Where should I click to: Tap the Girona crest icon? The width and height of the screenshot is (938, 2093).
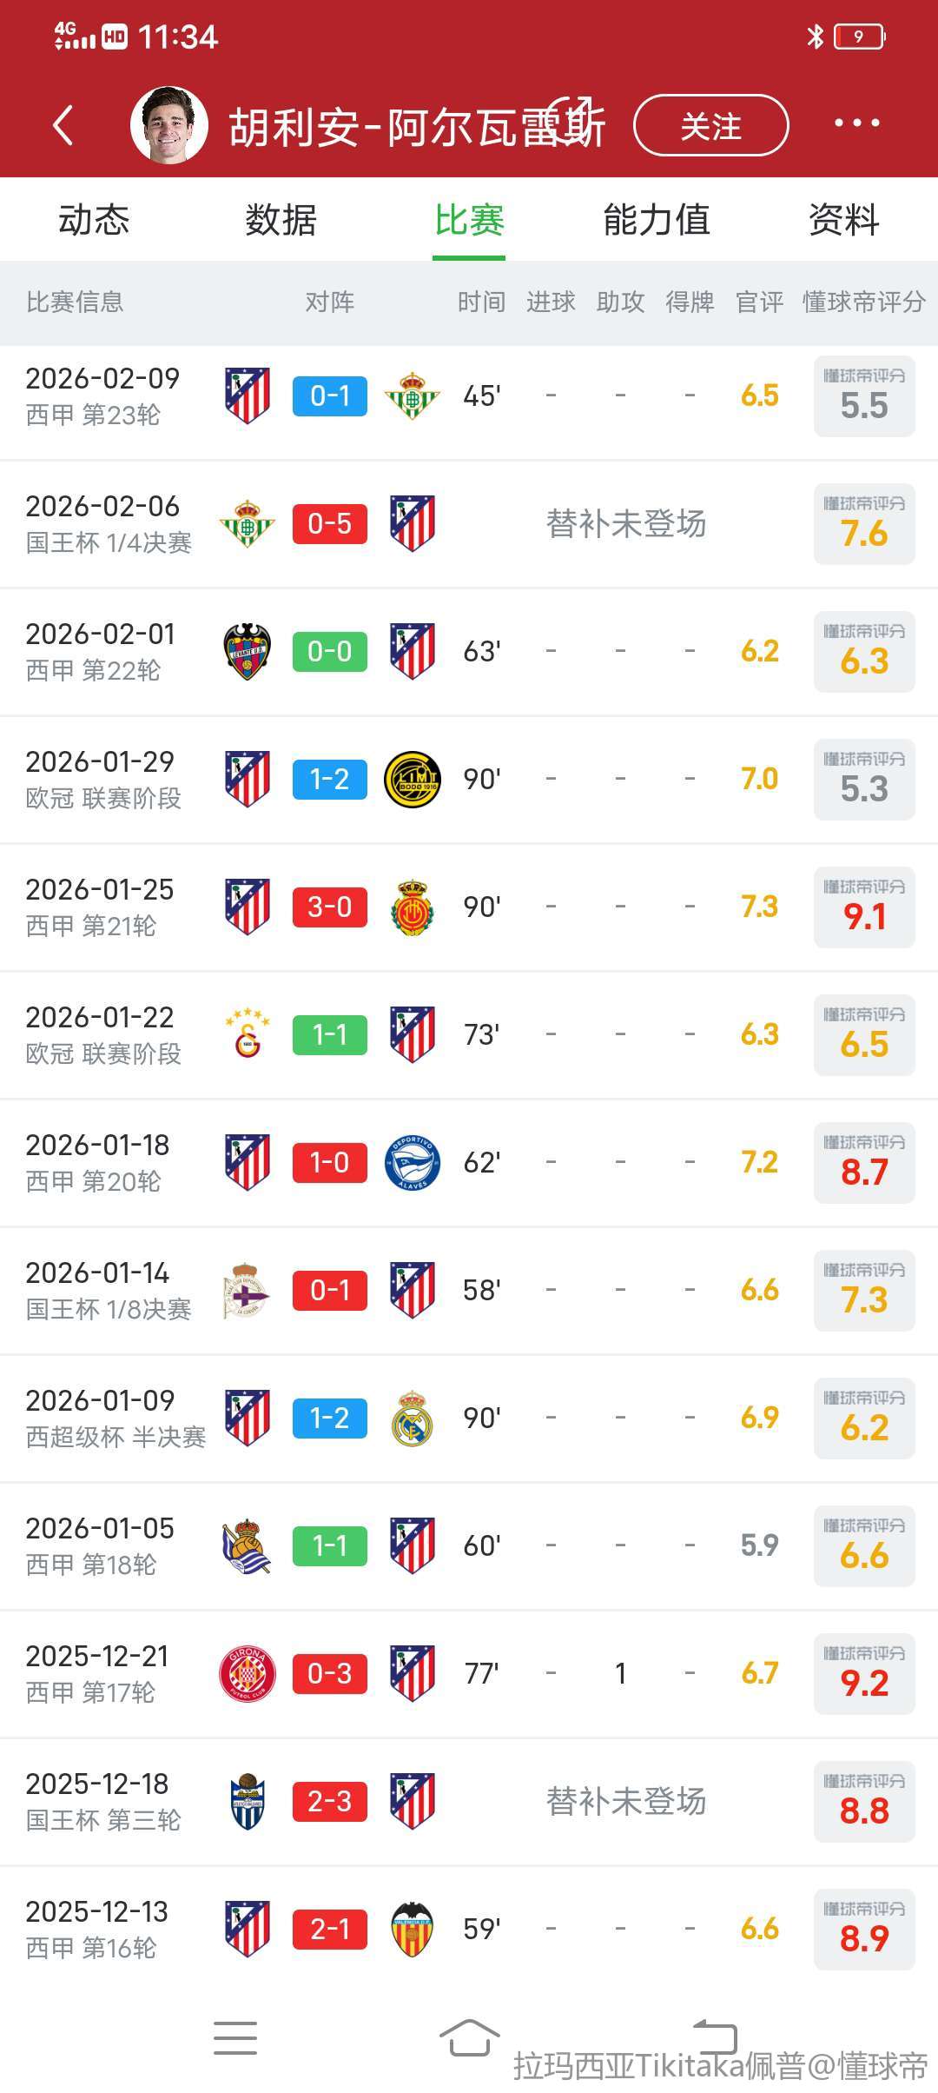248,1674
